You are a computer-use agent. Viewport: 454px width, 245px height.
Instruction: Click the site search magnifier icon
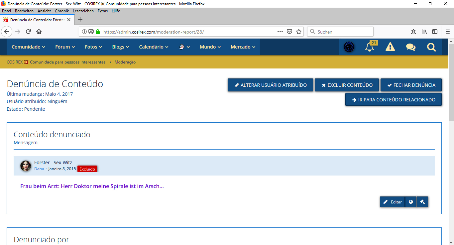tap(431, 47)
